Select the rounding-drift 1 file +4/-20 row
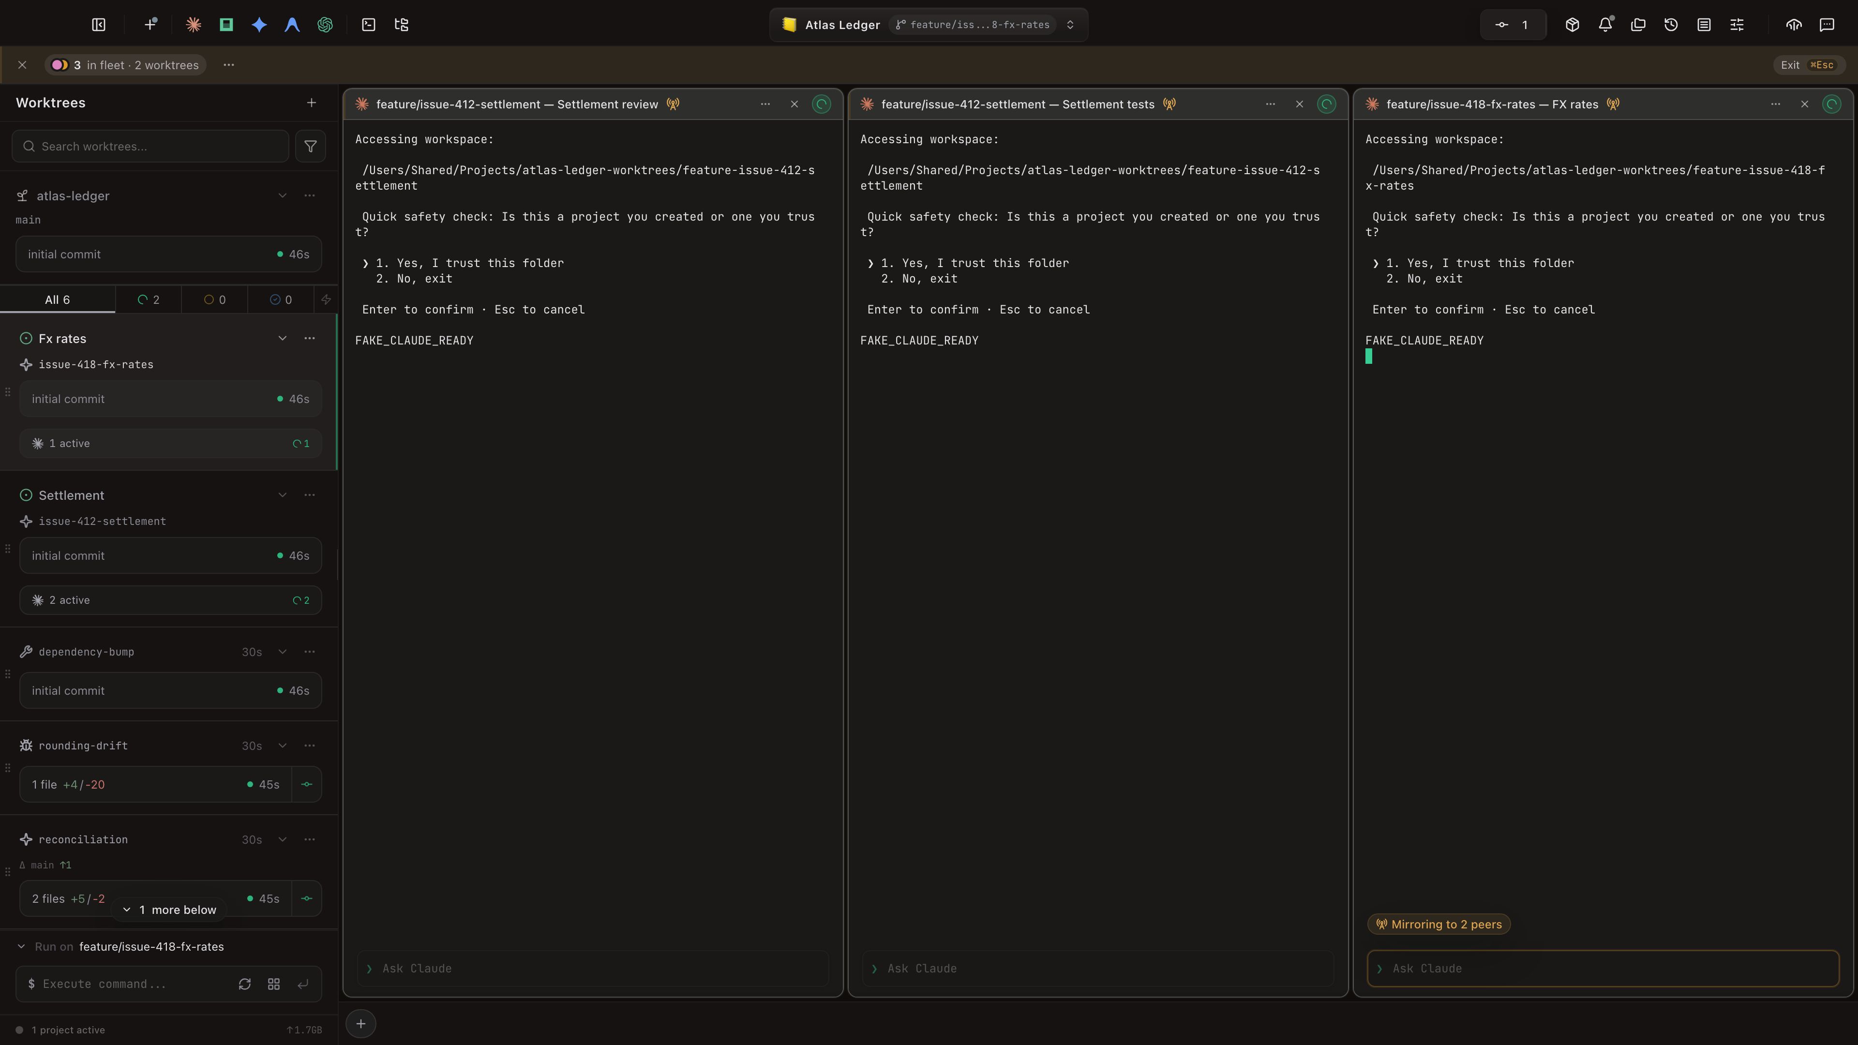 pyautogui.click(x=155, y=785)
